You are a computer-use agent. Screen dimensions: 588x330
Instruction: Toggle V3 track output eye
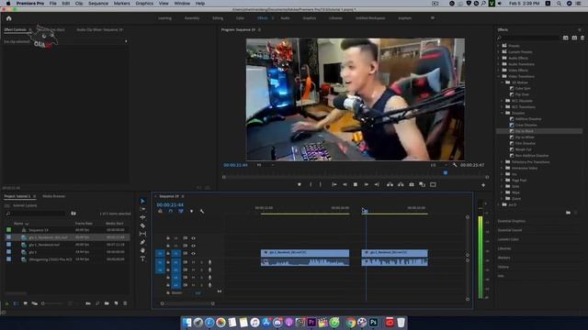pyautogui.click(x=194, y=238)
